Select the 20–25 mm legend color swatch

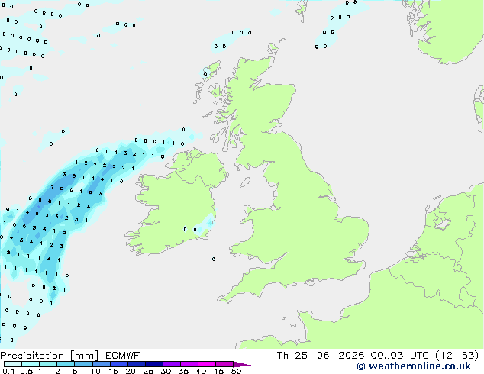click(x=136, y=364)
